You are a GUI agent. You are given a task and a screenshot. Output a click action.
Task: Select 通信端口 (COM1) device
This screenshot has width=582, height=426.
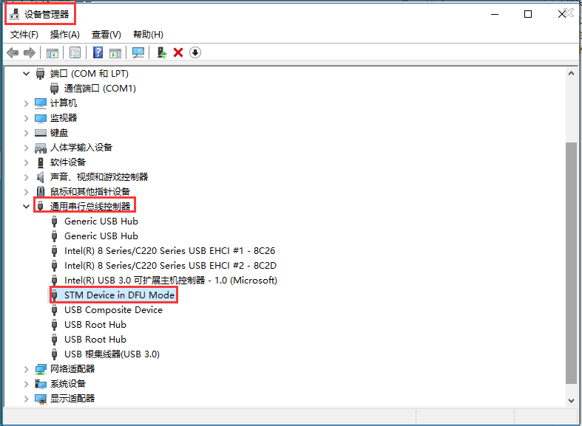(100, 89)
